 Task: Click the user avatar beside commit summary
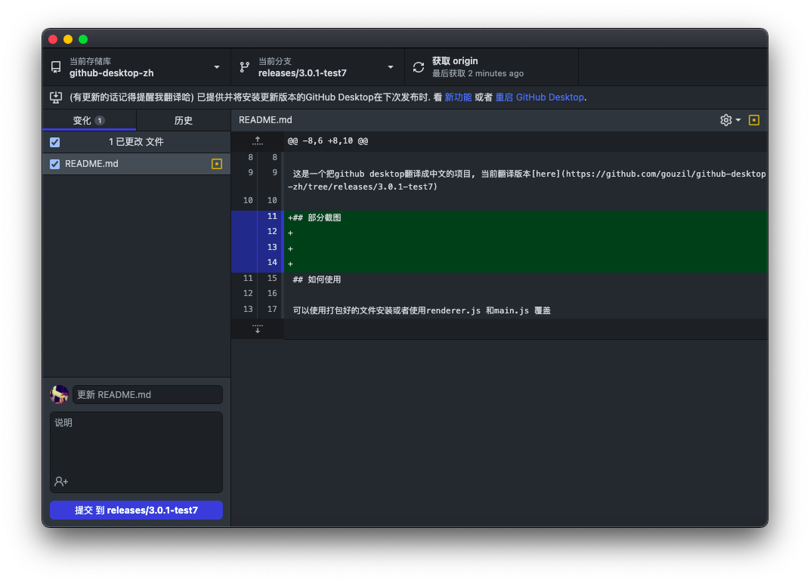(x=59, y=394)
